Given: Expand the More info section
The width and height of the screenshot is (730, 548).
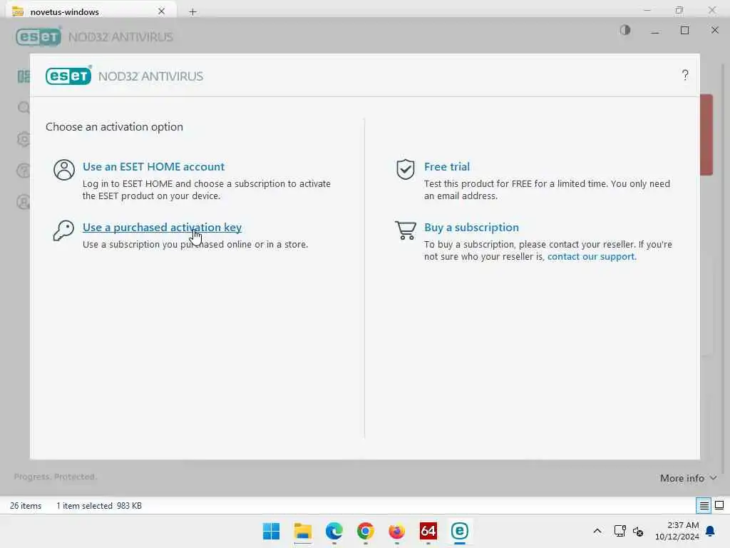Looking at the screenshot, I should (688, 478).
